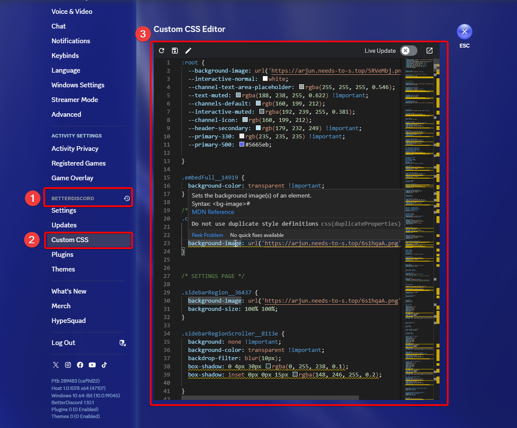Open the X (Twitter) social icon

tap(56, 365)
